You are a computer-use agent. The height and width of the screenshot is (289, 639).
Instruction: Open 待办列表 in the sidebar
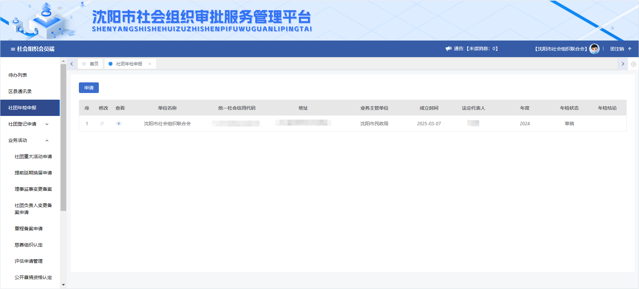click(18, 75)
